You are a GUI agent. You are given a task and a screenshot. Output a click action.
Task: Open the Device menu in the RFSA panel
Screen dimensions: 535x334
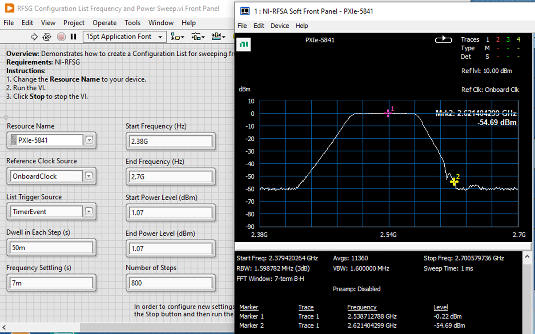(280, 26)
